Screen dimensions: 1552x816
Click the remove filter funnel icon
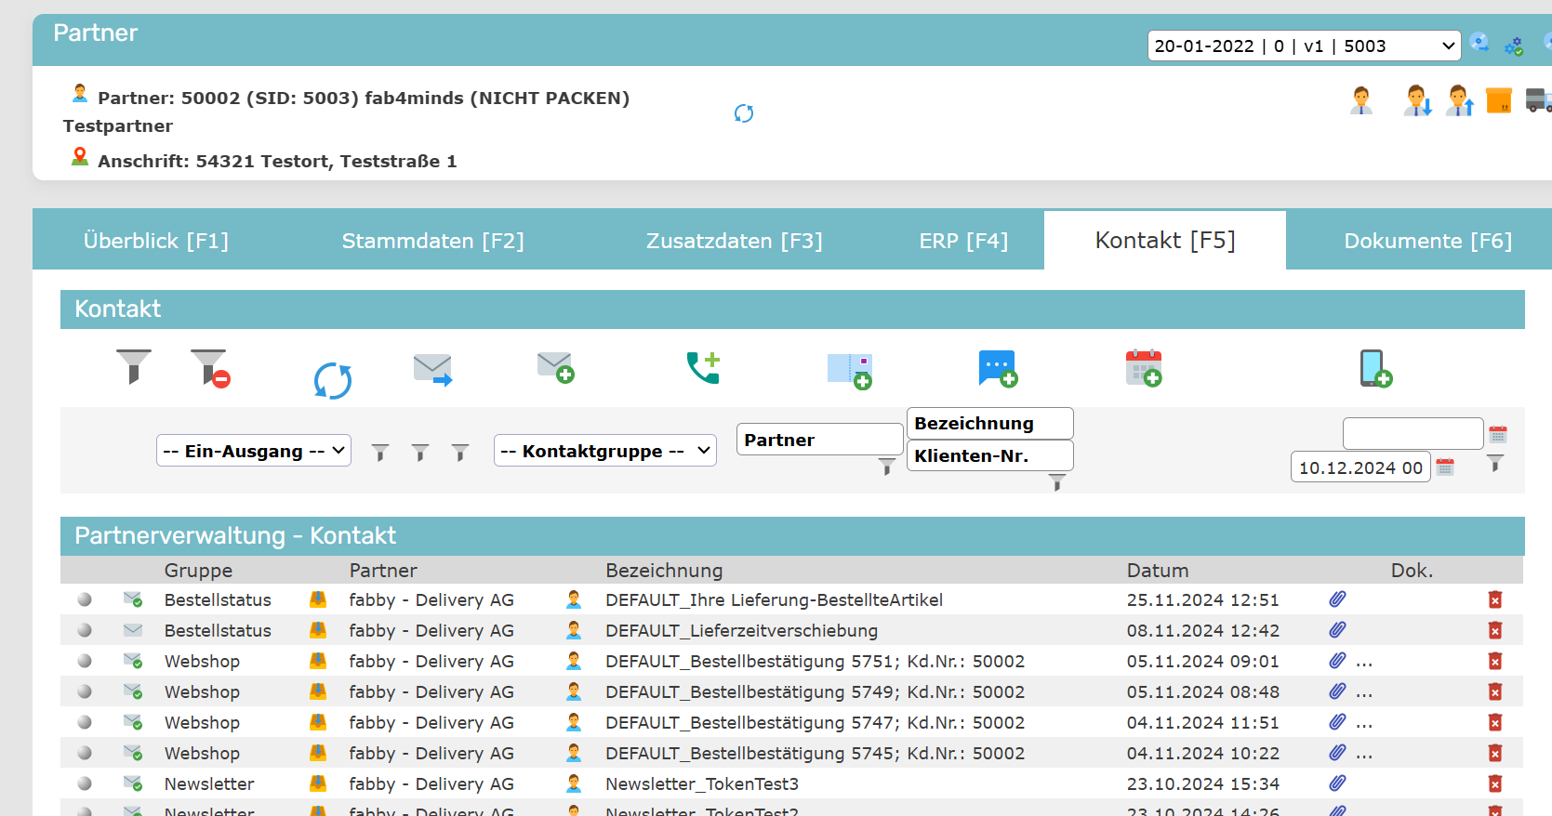coord(210,368)
